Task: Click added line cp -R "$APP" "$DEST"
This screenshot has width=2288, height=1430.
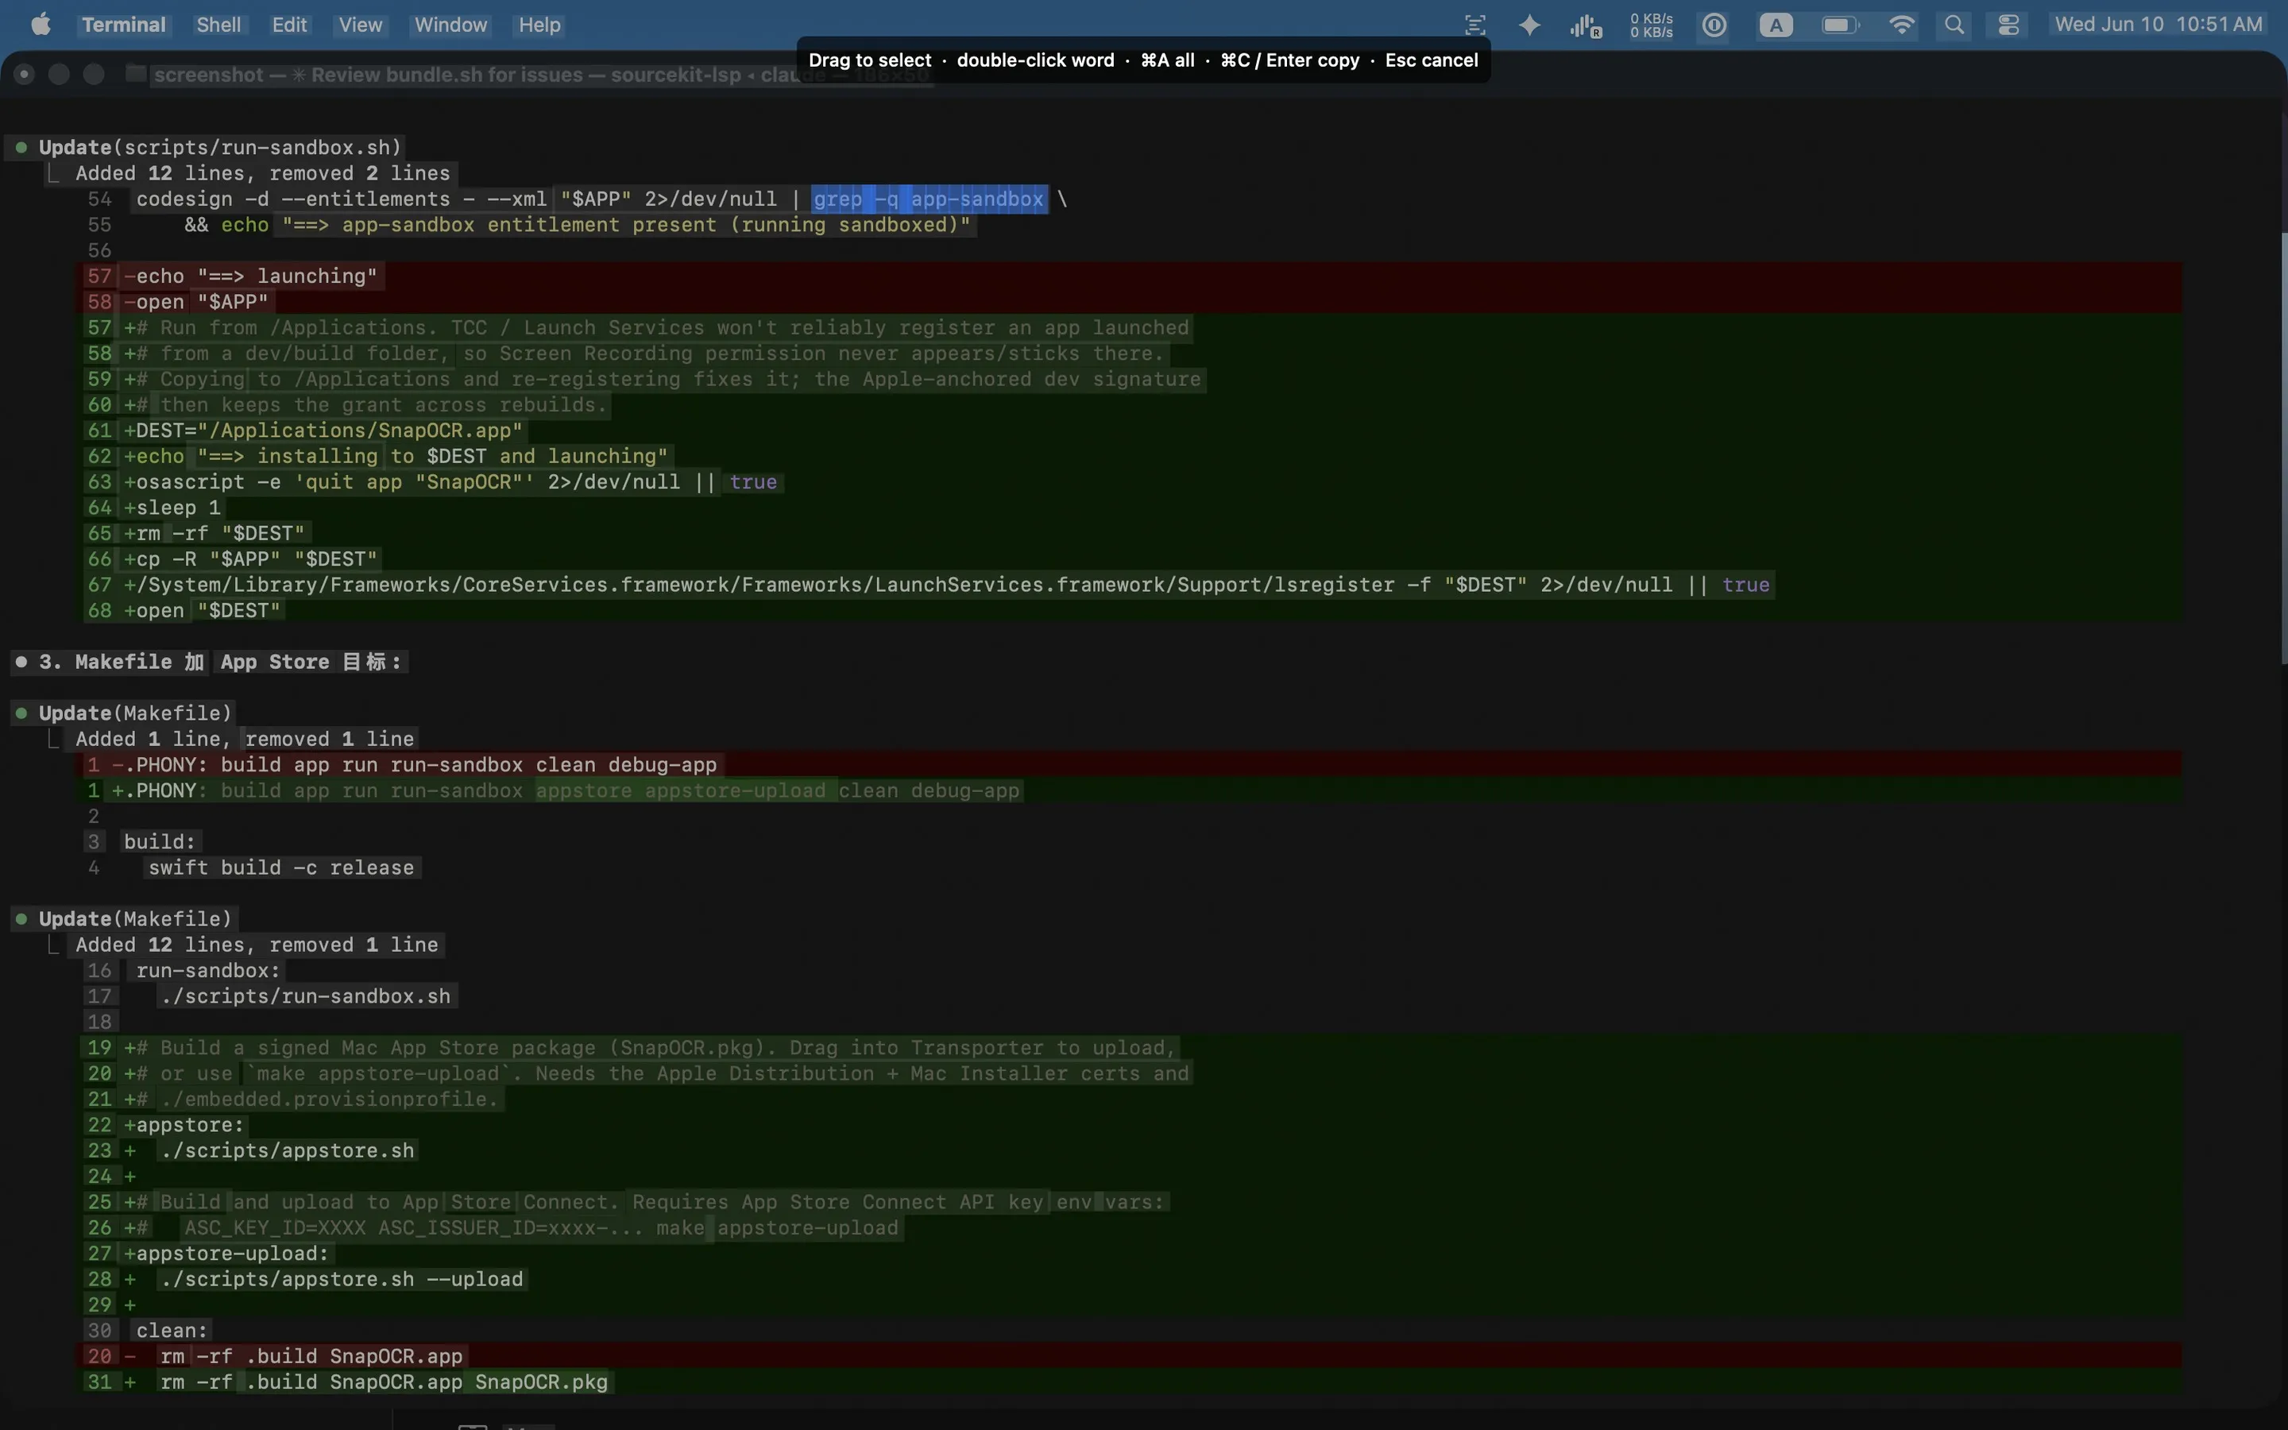Action: pos(250,559)
